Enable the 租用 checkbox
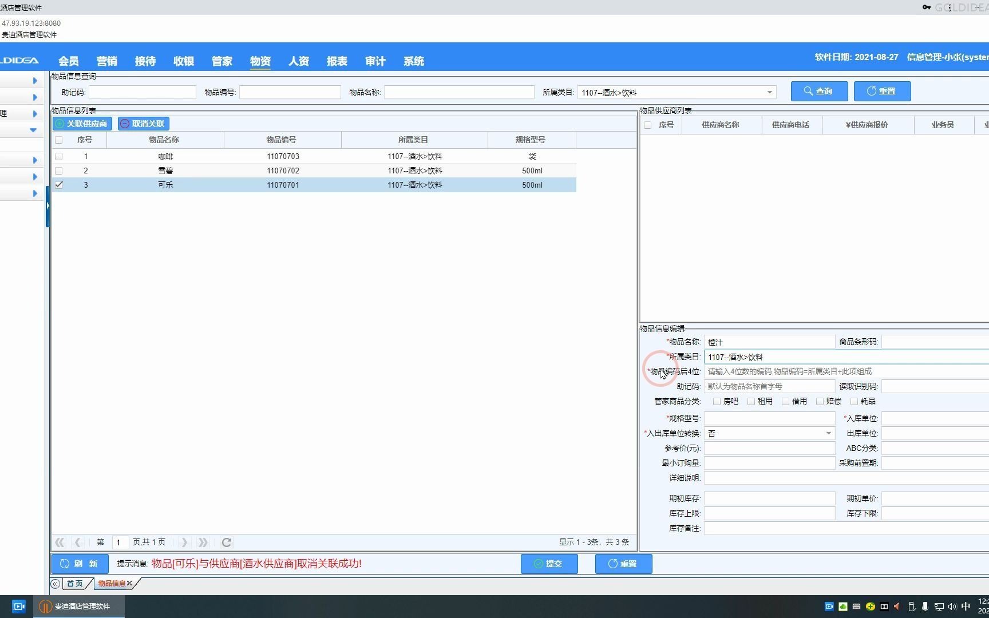This screenshot has width=989, height=618. 751,402
